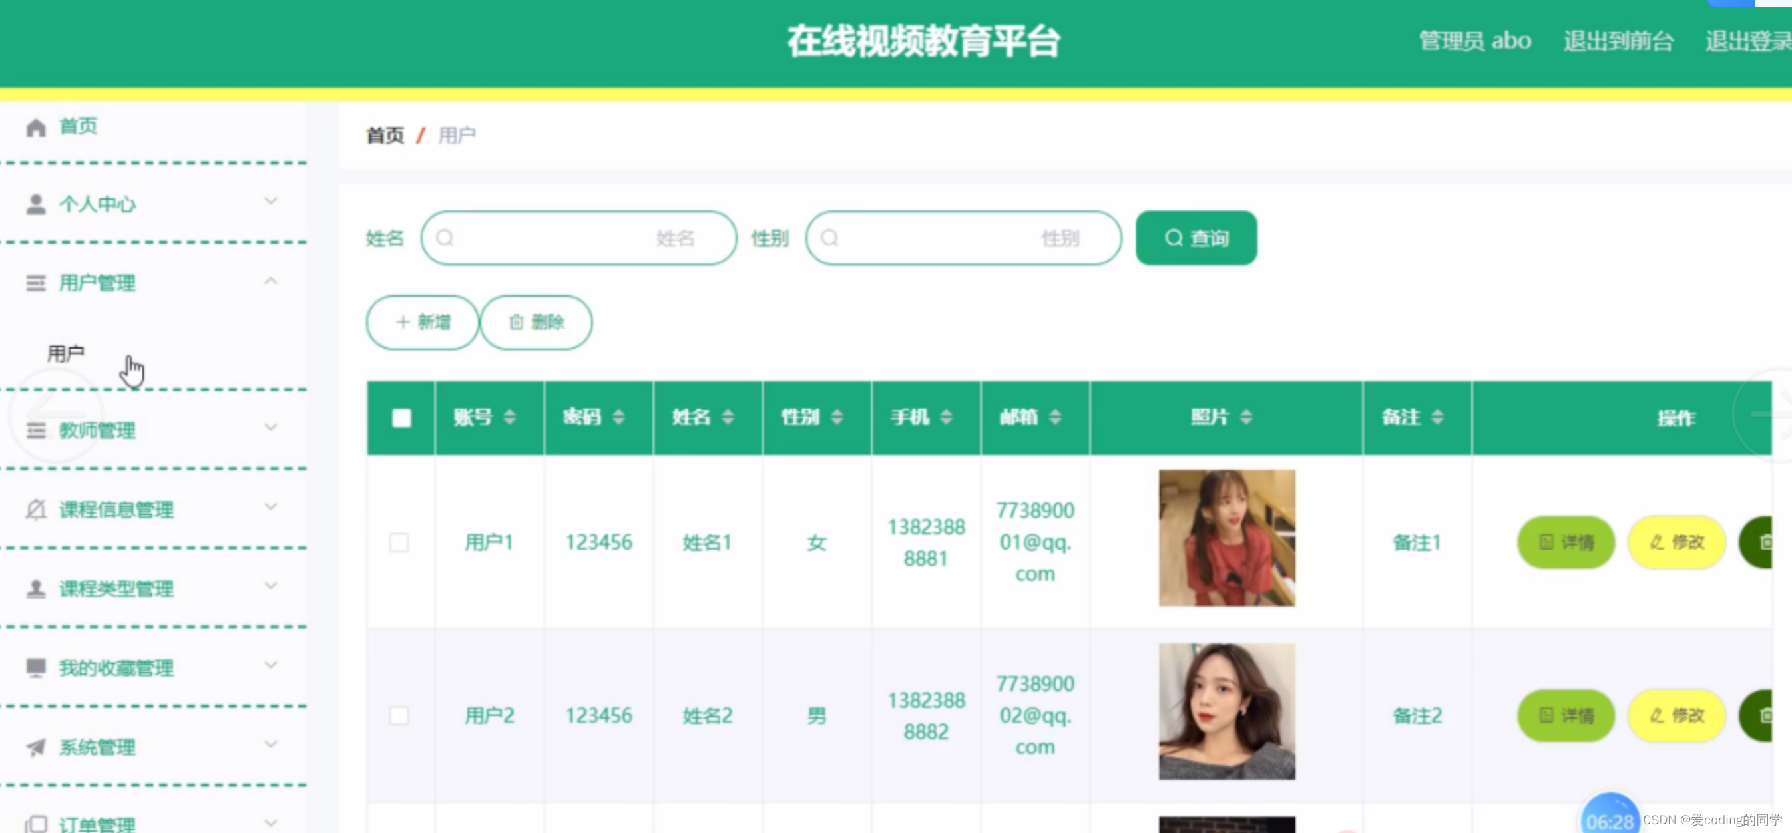Sort table by 密码 column arrows
Screen dimensions: 1792x833
pos(619,416)
